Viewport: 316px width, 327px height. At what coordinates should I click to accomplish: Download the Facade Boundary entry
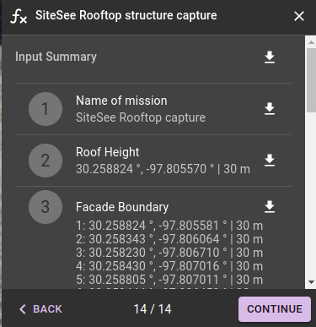pos(270,207)
